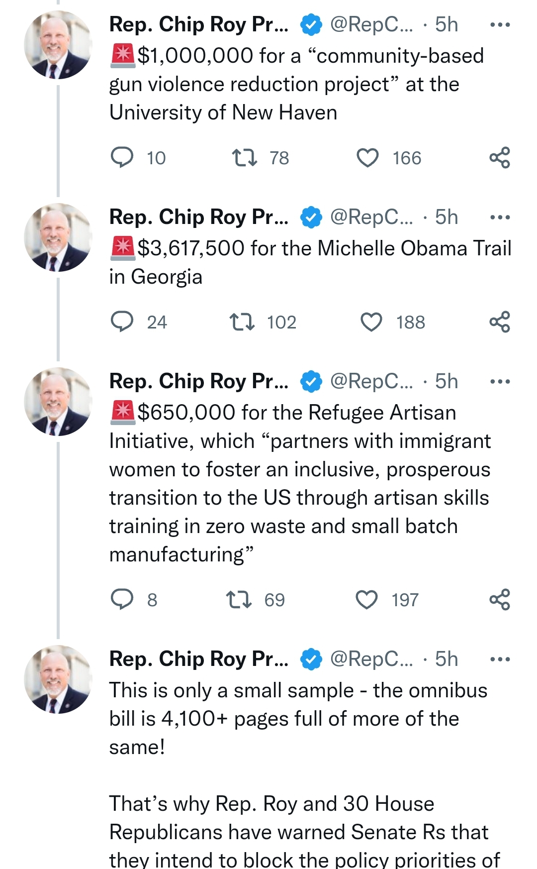Open the profile photo on the first tweet
Image resolution: width=537 pixels, height=869 pixels.
pyautogui.click(x=58, y=45)
